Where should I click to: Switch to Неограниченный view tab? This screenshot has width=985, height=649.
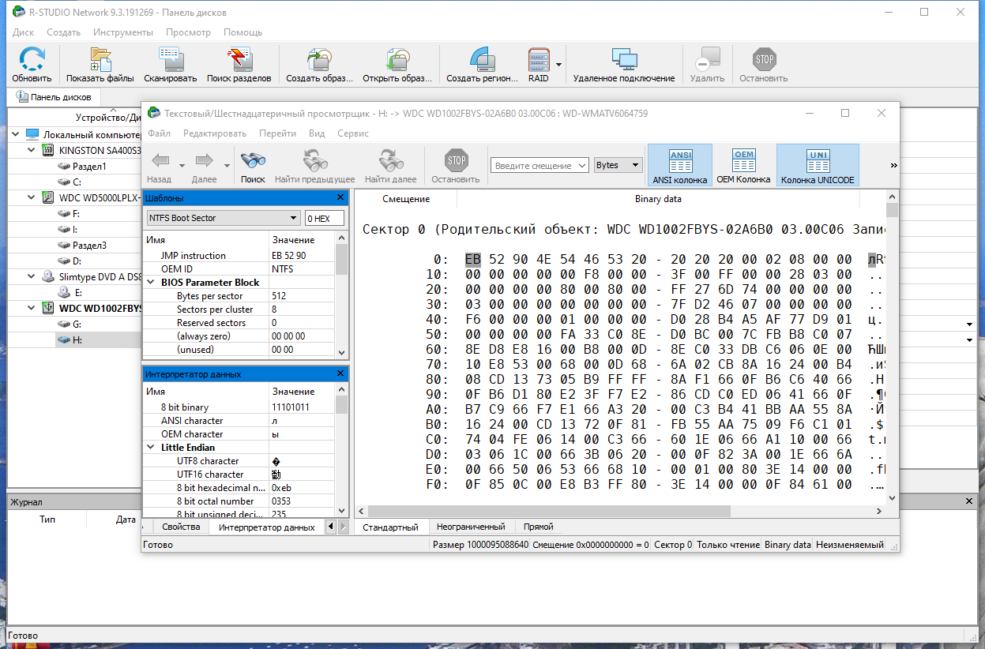[471, 527]
